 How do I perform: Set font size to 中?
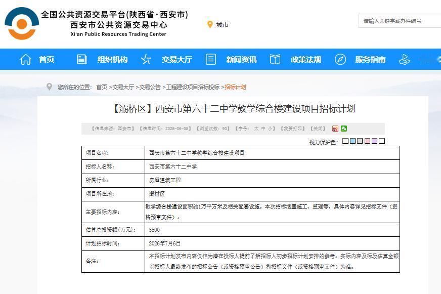pos(263,129)
